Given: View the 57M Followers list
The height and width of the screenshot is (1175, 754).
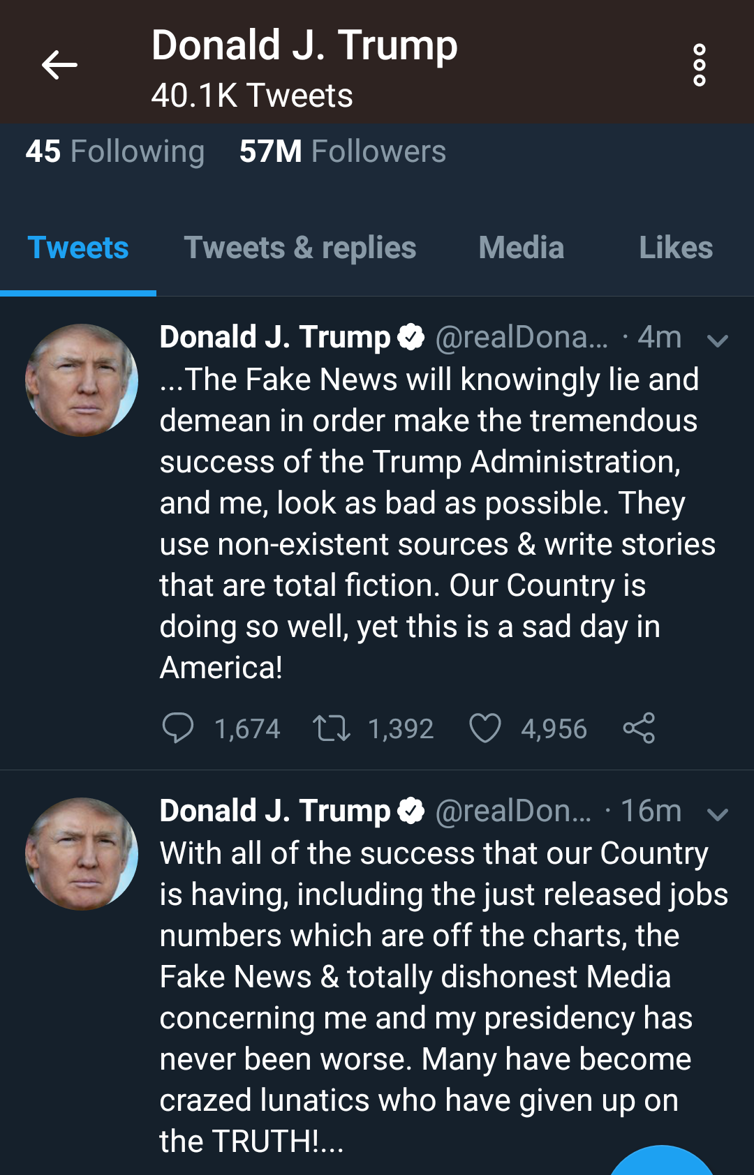Looking at the screenshot, I should pos(342,151).
